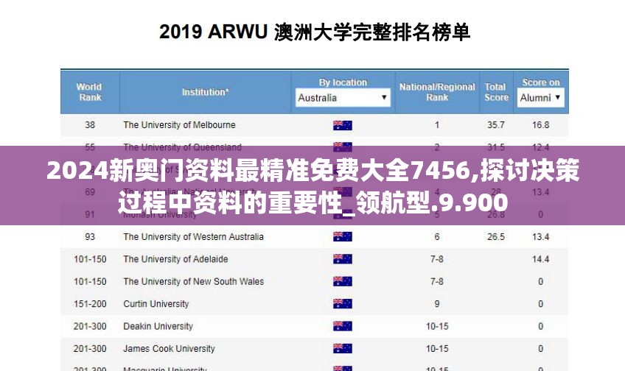Click the National/Regional Rank column header
This screenshot has height=371, width=625.
tap(437, 92)
